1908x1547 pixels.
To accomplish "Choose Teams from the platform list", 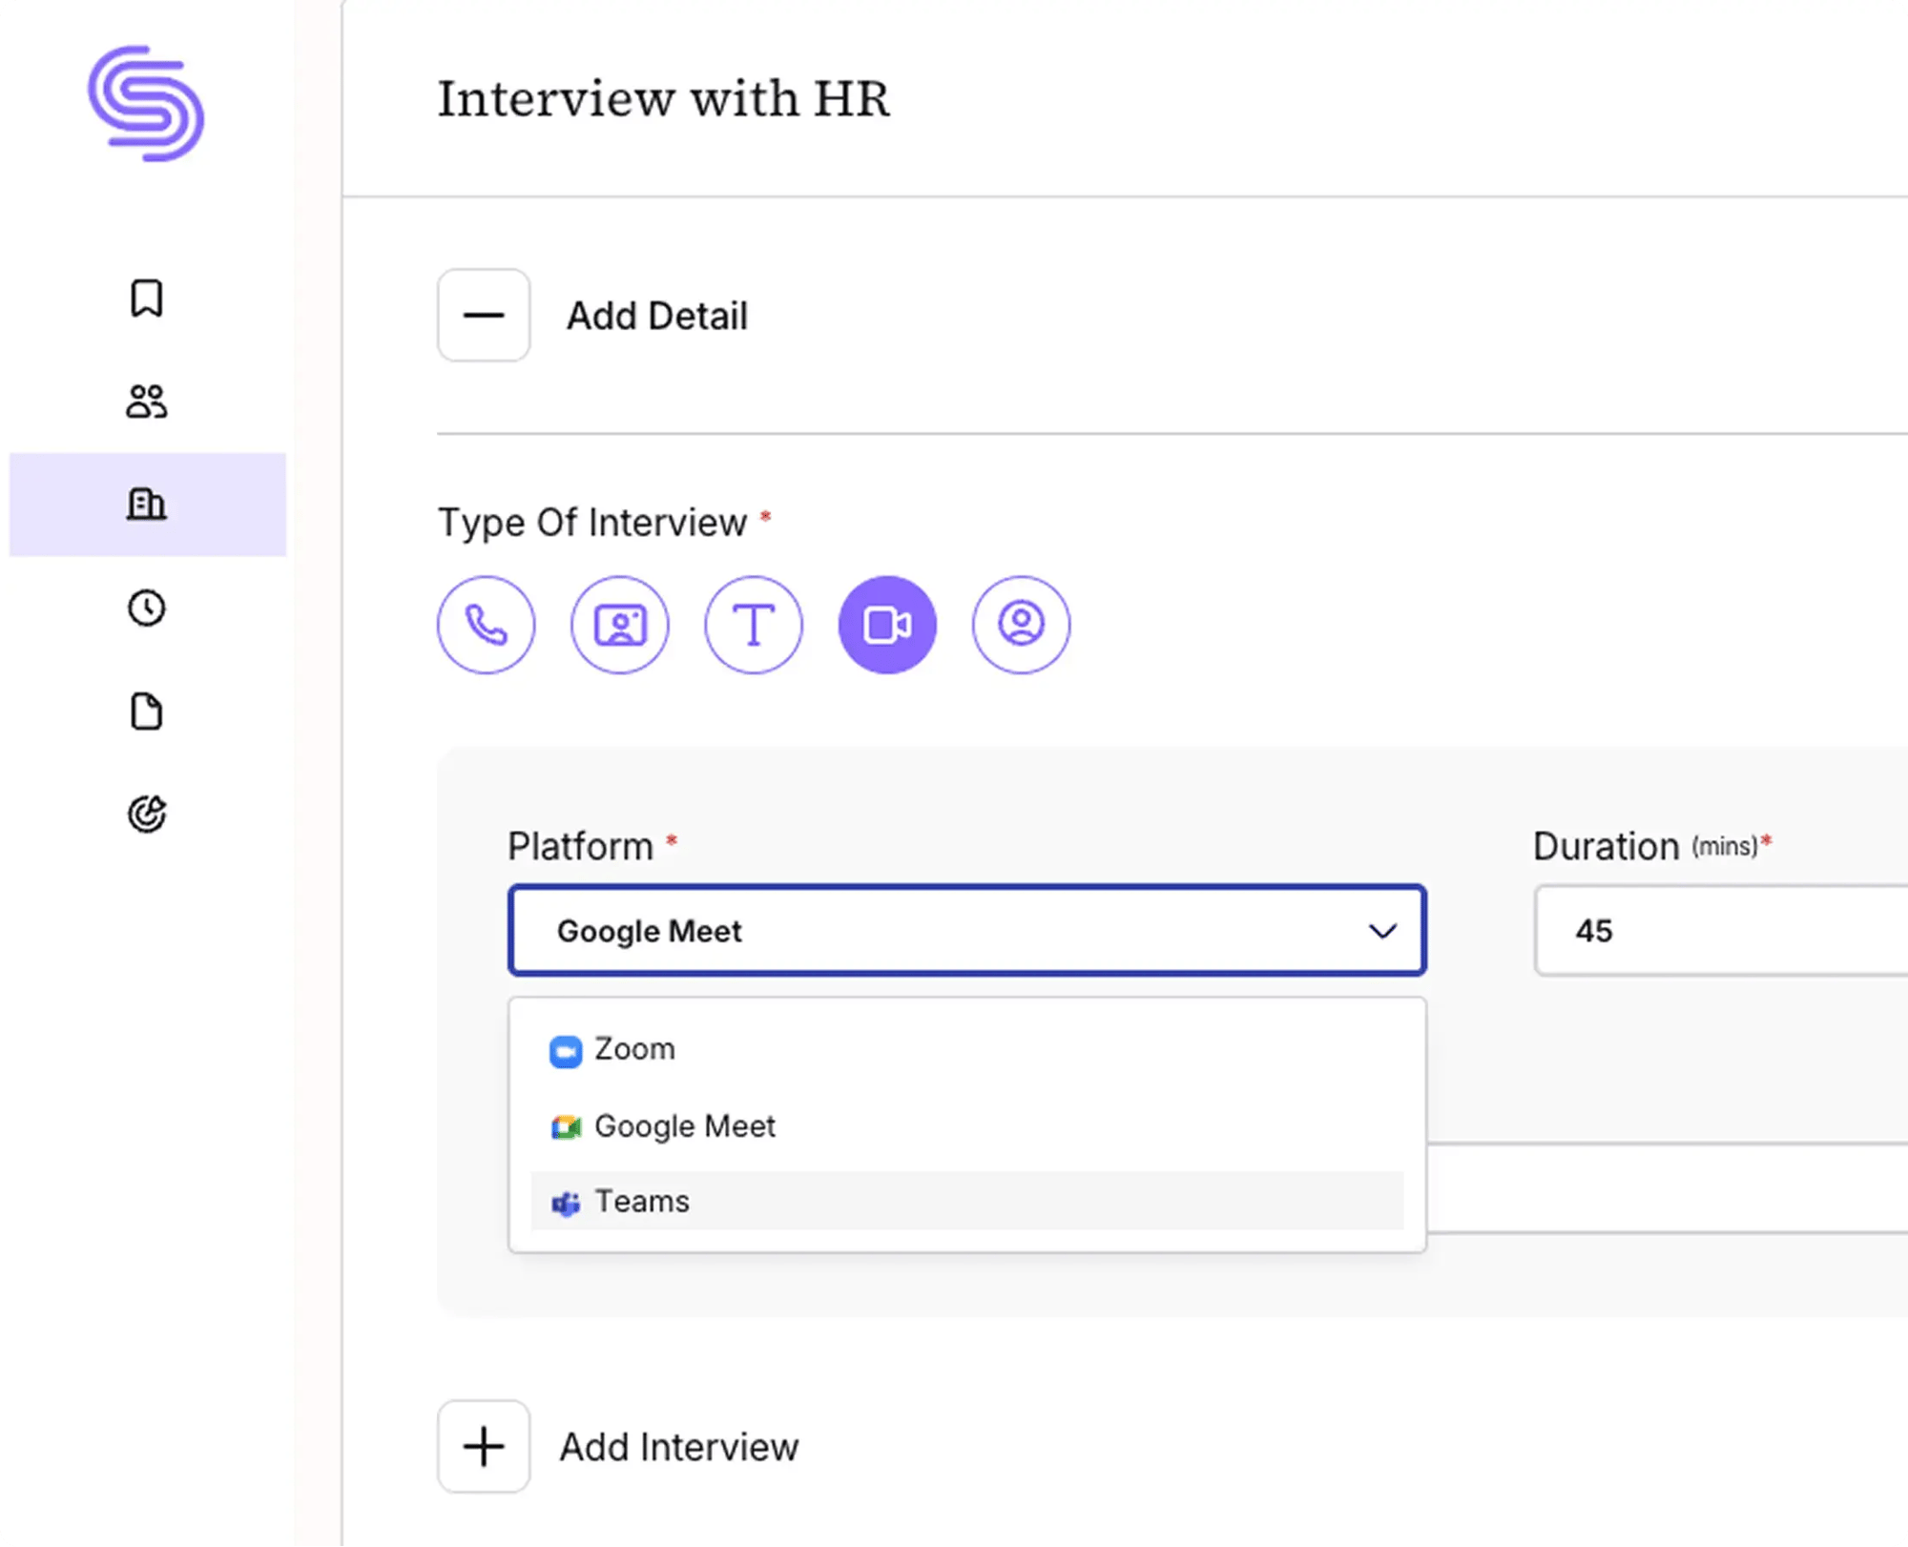I will [967, 1201].
